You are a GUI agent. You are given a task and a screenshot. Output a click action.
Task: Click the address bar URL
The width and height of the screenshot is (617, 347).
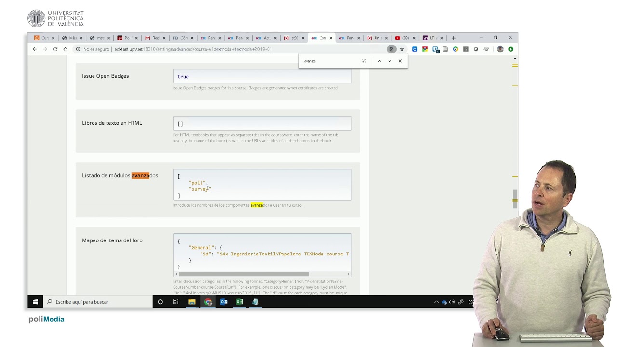point(193,49)
